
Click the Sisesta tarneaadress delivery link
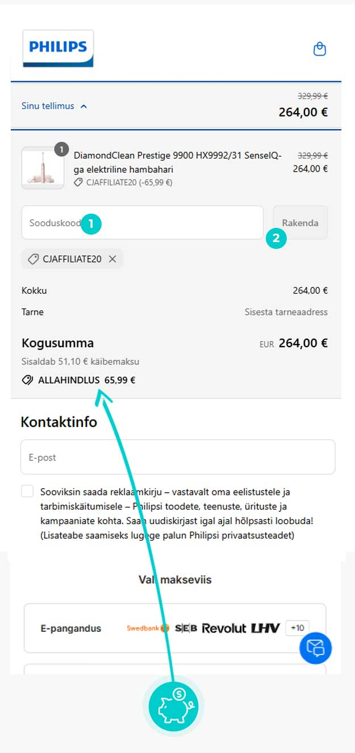[x=287, y=312]
